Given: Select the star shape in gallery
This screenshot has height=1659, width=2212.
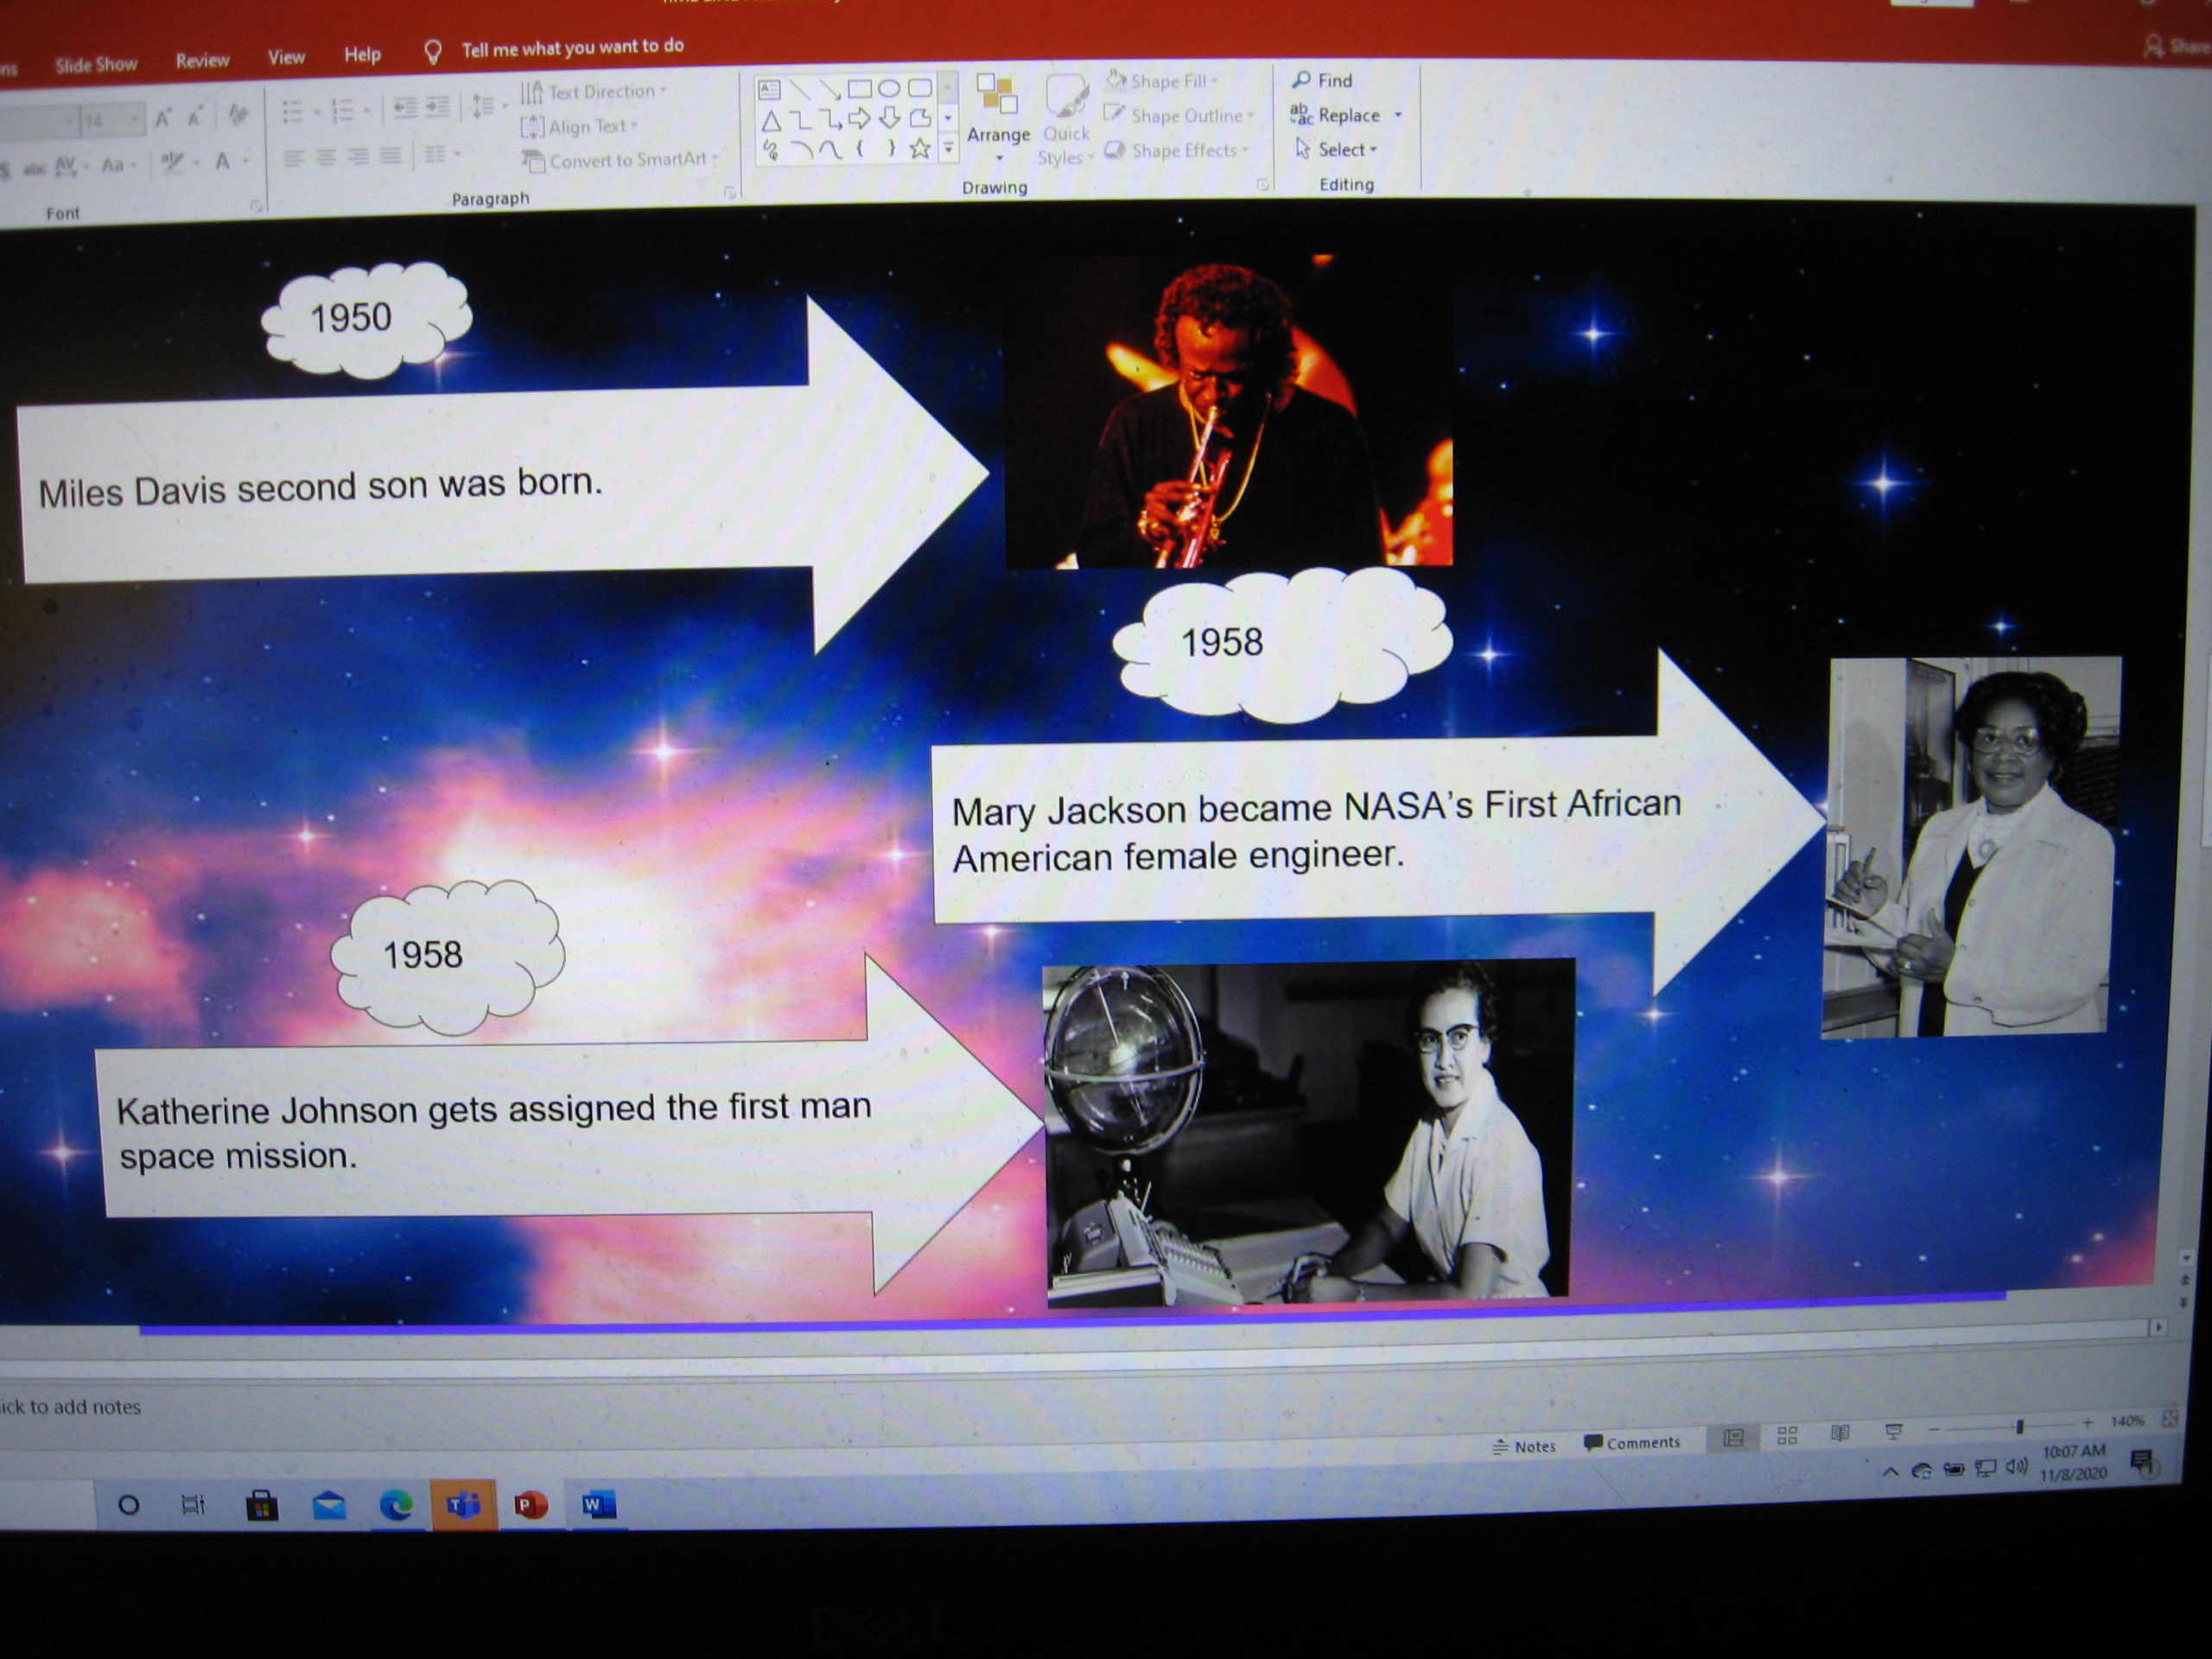Looking at the screenshot, I should (x=919, y=149).
